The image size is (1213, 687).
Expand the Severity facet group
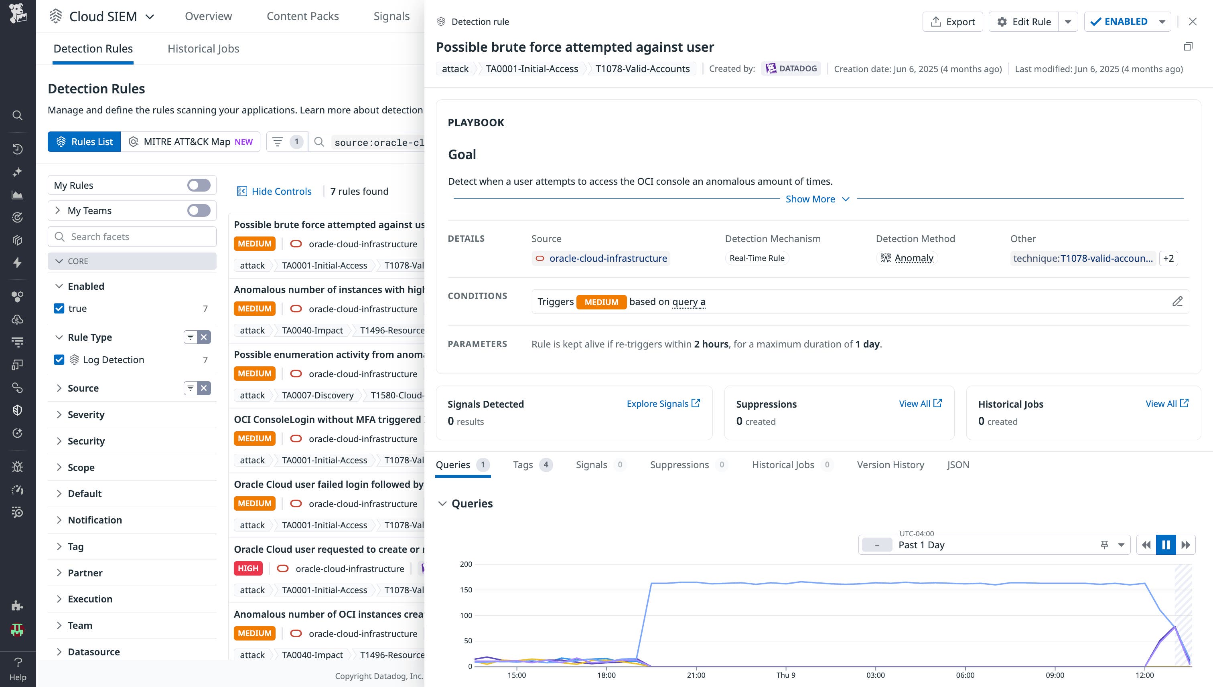pyautogui.click(x=86, y=414)
